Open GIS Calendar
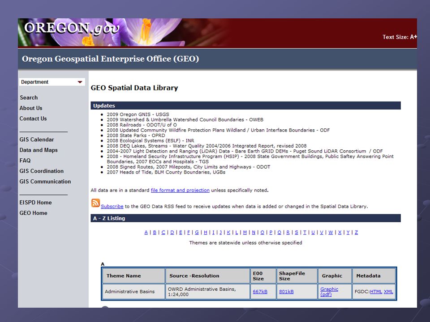 [x=36, y=140]
